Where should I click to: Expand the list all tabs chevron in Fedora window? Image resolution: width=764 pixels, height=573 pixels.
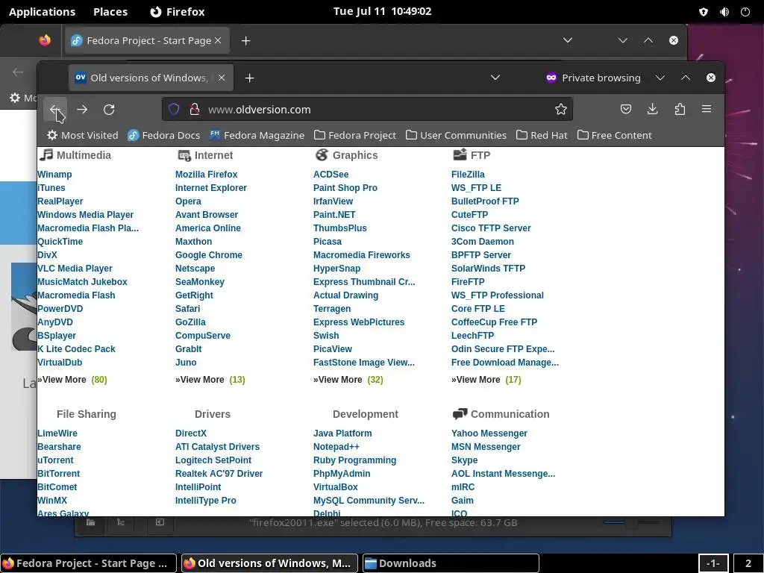pos(568,40)
